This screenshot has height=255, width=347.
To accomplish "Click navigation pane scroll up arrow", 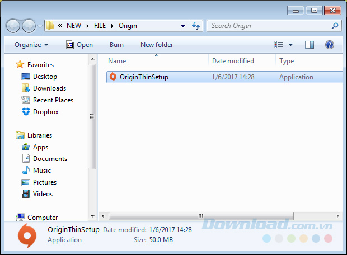I will [92, 59].
